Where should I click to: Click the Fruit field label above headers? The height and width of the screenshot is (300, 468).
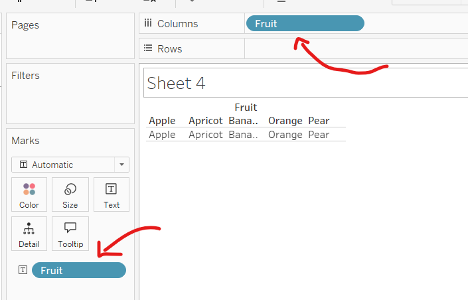click(246, 107)
